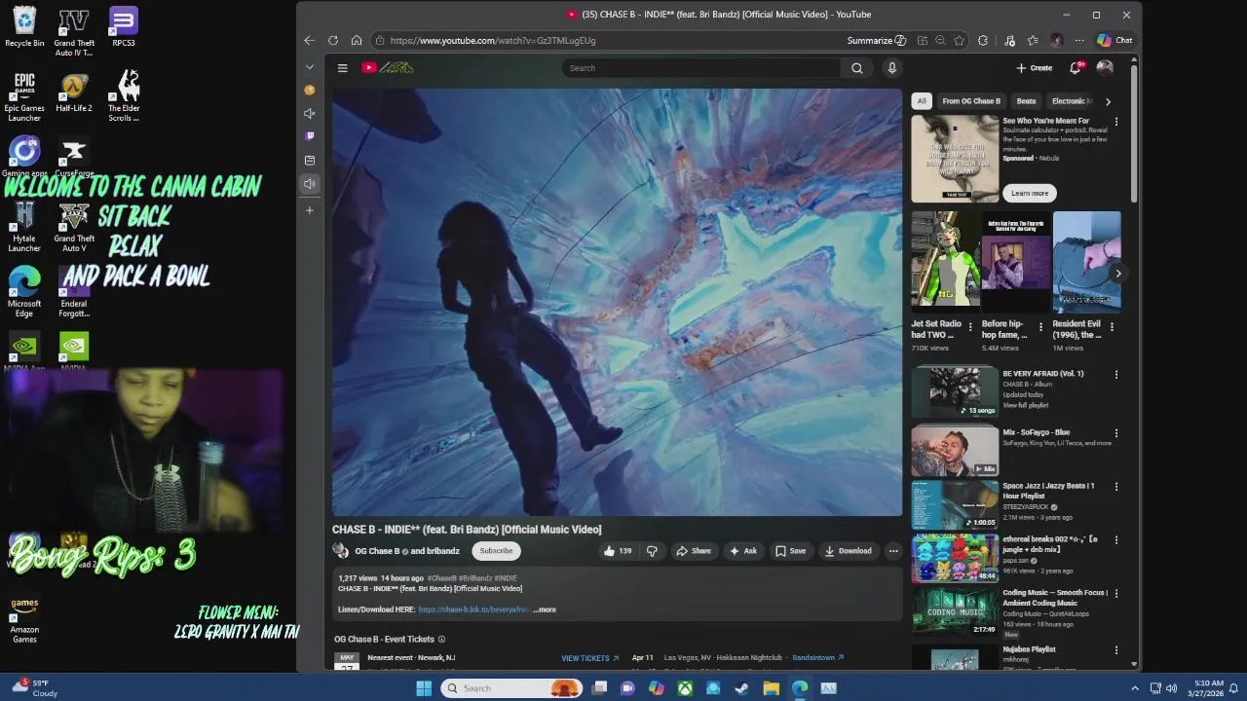Open File Explorer from taskbar
This screenshot has width=1247, height=701.
tap(771, 688)
